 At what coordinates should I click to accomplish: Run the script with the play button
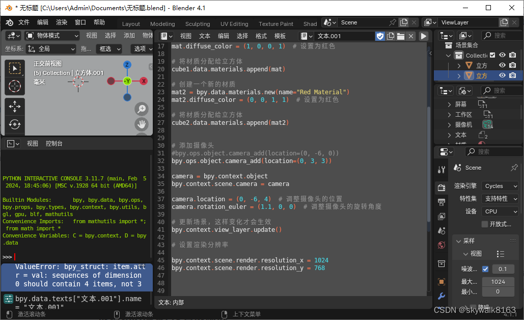click(423, 36)
